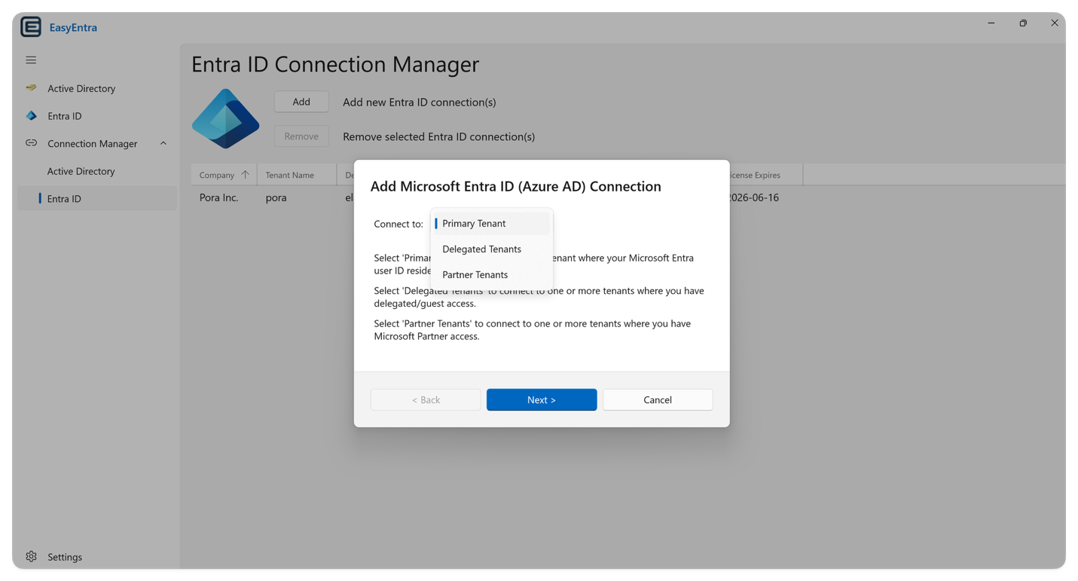Open Connection Manager sidebar item
This screenshot has width=1078, height=581.
[x=97, y=143]
